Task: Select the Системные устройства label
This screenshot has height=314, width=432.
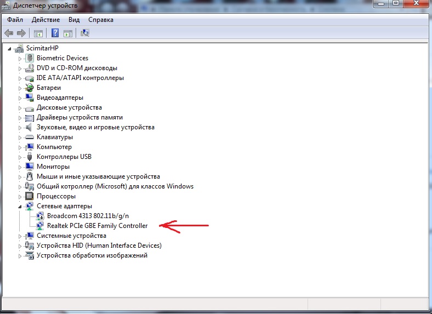Action: (71, 236)
